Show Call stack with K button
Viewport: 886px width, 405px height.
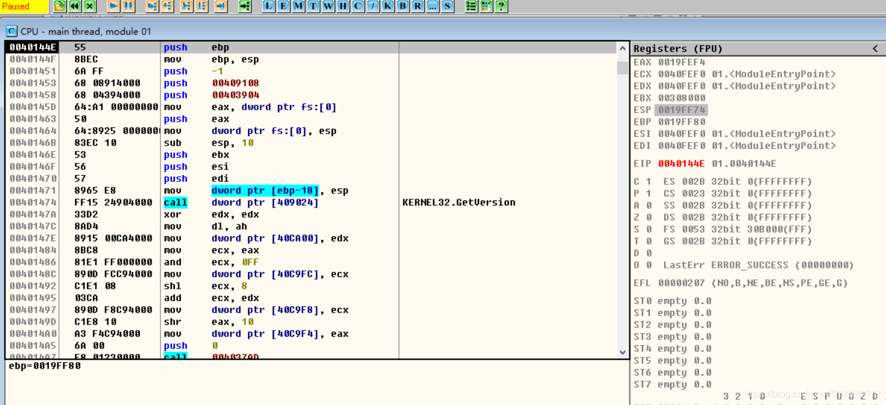tap(388, 6)
